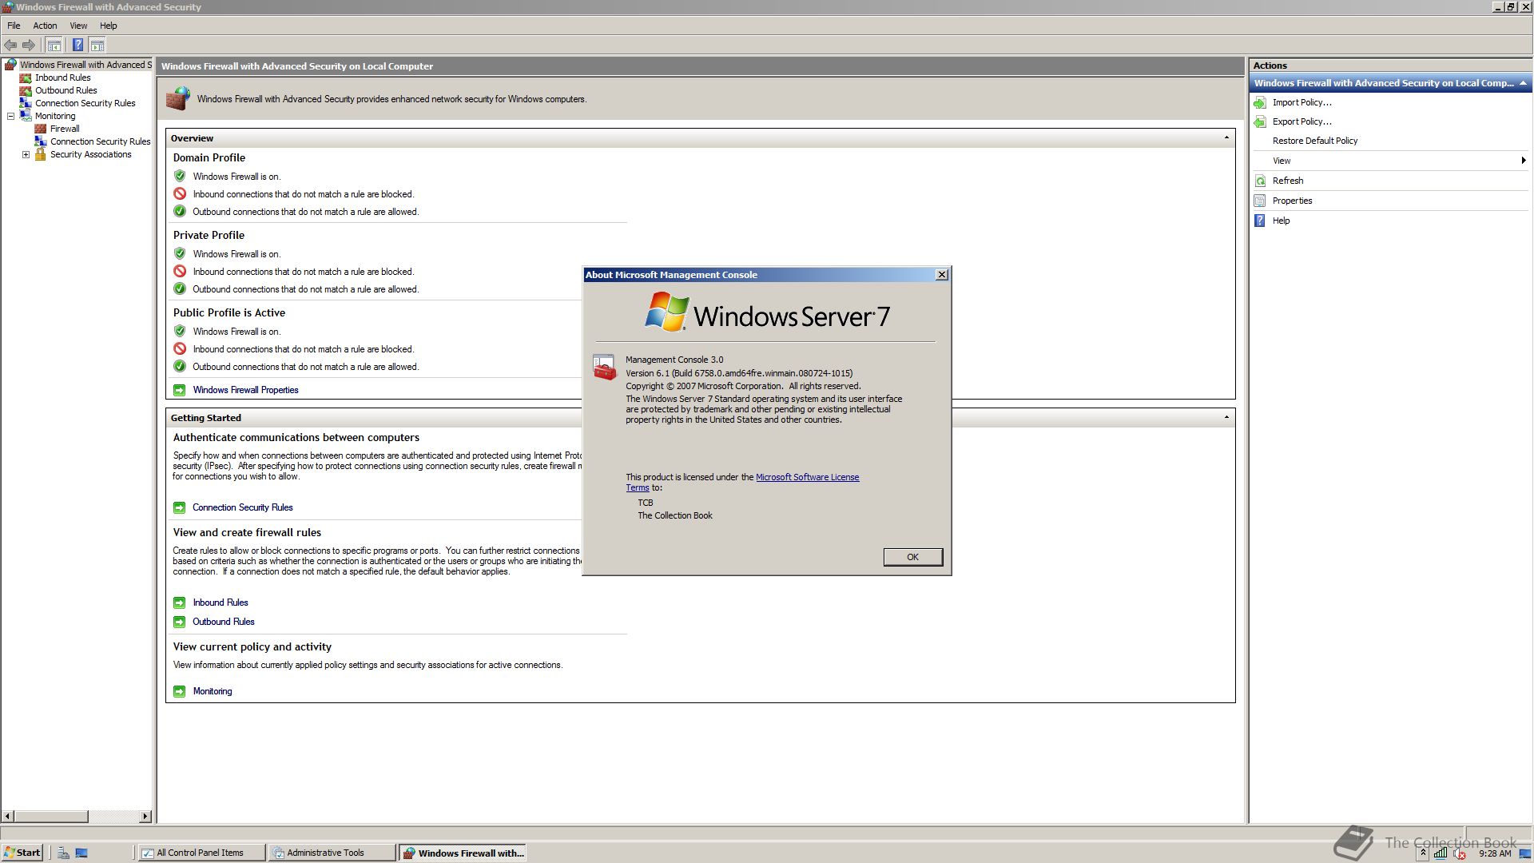Click Export Policy in the Actions pane
Screen dimensions: 1534x863
pyautogui.click(x=1302, y=121)
